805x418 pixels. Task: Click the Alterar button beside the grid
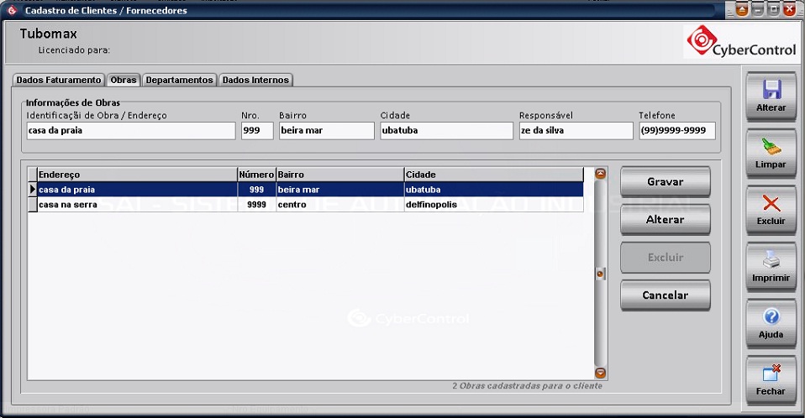click(x=665, y=220)
